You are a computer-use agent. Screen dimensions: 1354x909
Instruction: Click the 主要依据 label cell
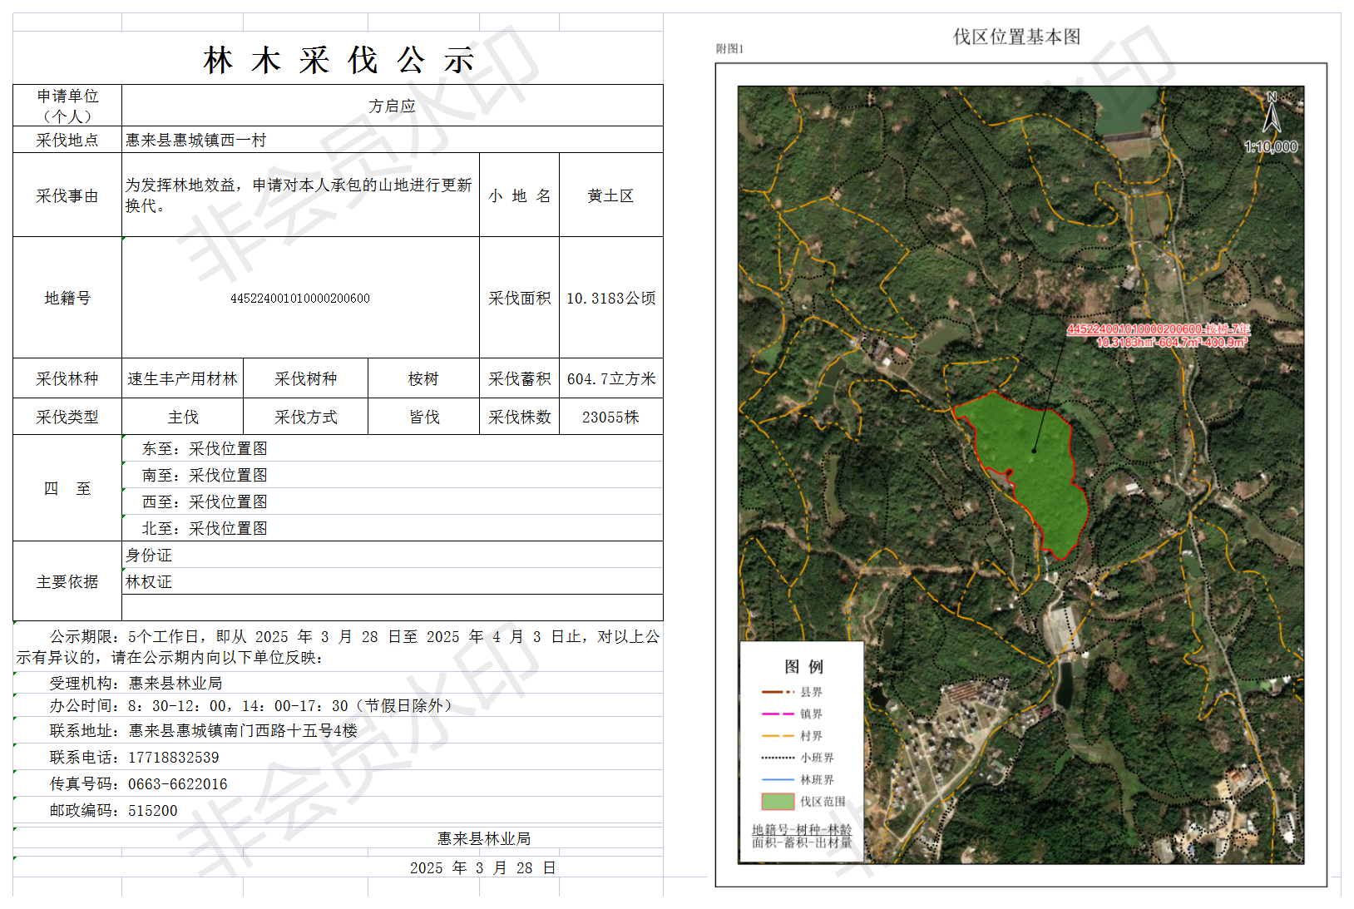(67, 581)
